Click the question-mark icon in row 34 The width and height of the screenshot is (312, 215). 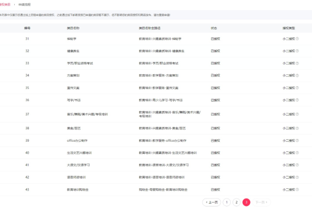pyautogui.click(x=297, y=75)
